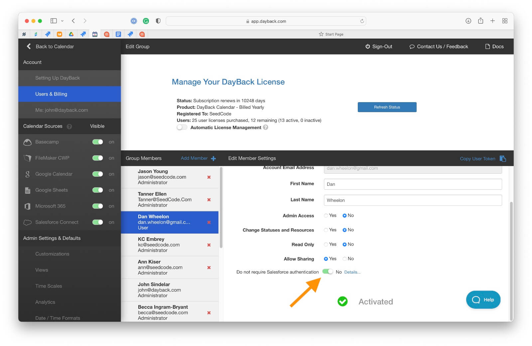This screenshot has height=346, width=532.
Task: Click the Safari share icon
Action: 480,21
